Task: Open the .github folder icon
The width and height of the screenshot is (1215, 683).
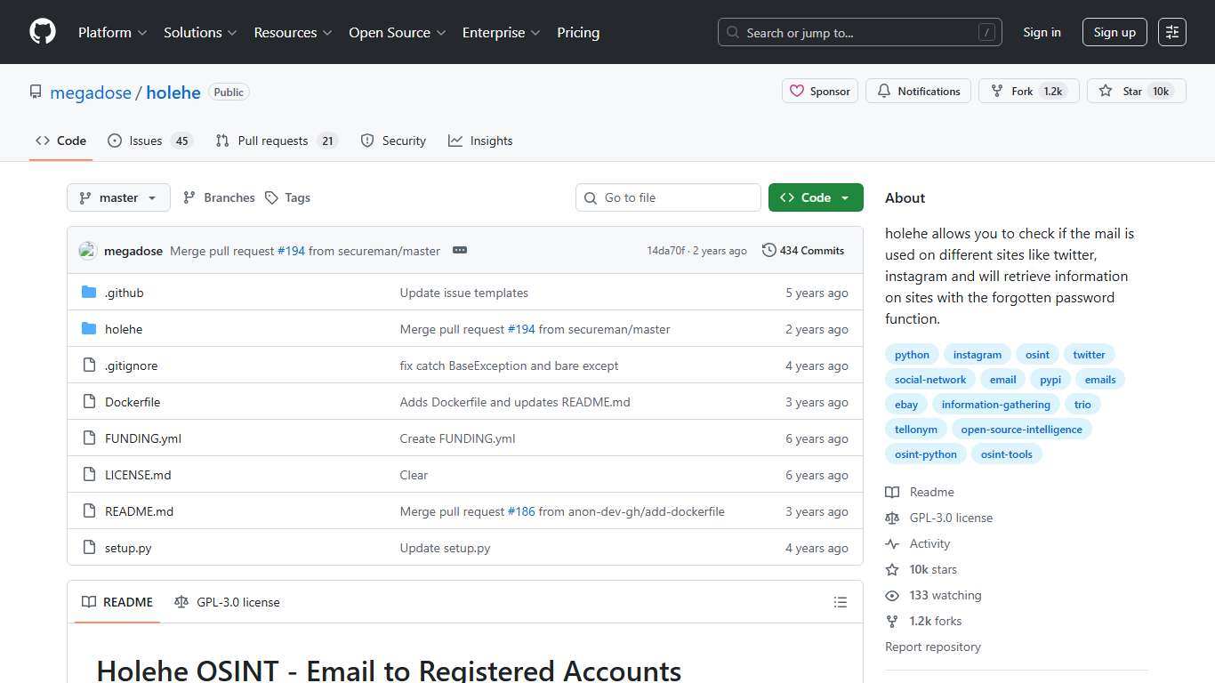Action: 89,292
